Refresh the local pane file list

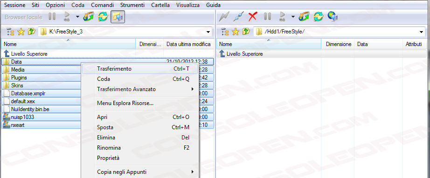coord(103,17)
